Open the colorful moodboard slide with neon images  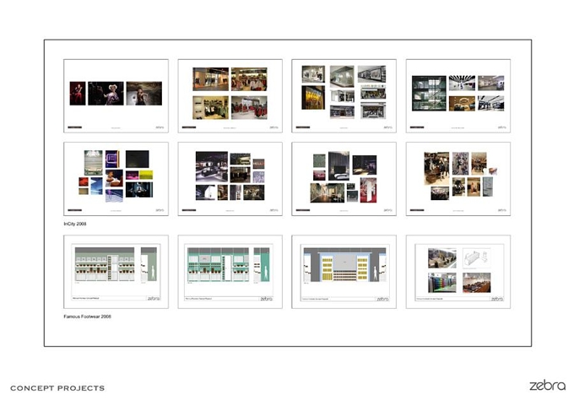(x=116, y=179)
